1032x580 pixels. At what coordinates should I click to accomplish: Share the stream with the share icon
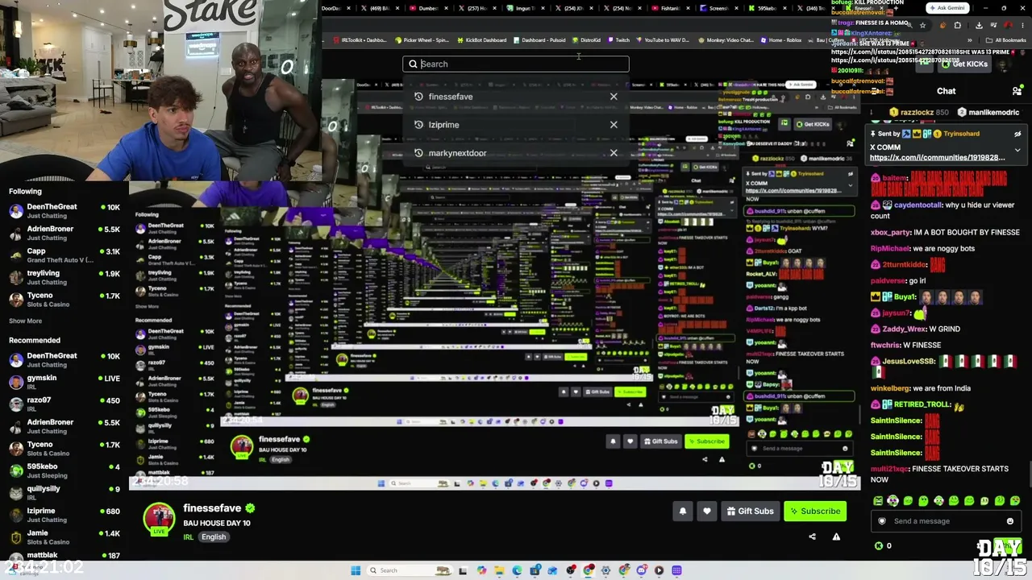[x=812, y=536]
